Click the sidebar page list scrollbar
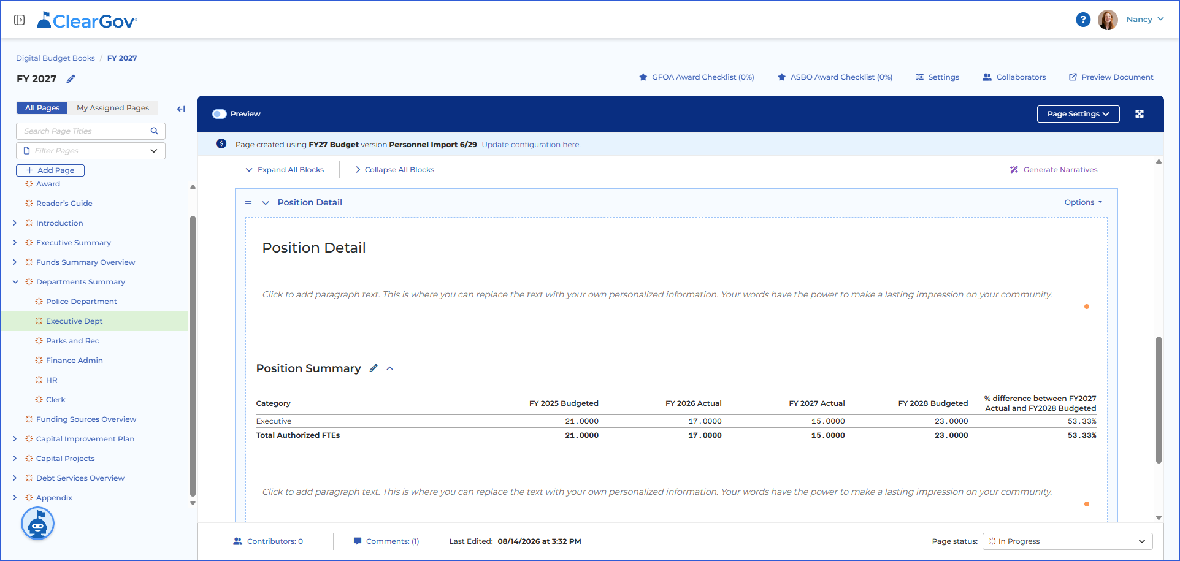Viewport: 1180px width, 561px height. coord(193,356)
